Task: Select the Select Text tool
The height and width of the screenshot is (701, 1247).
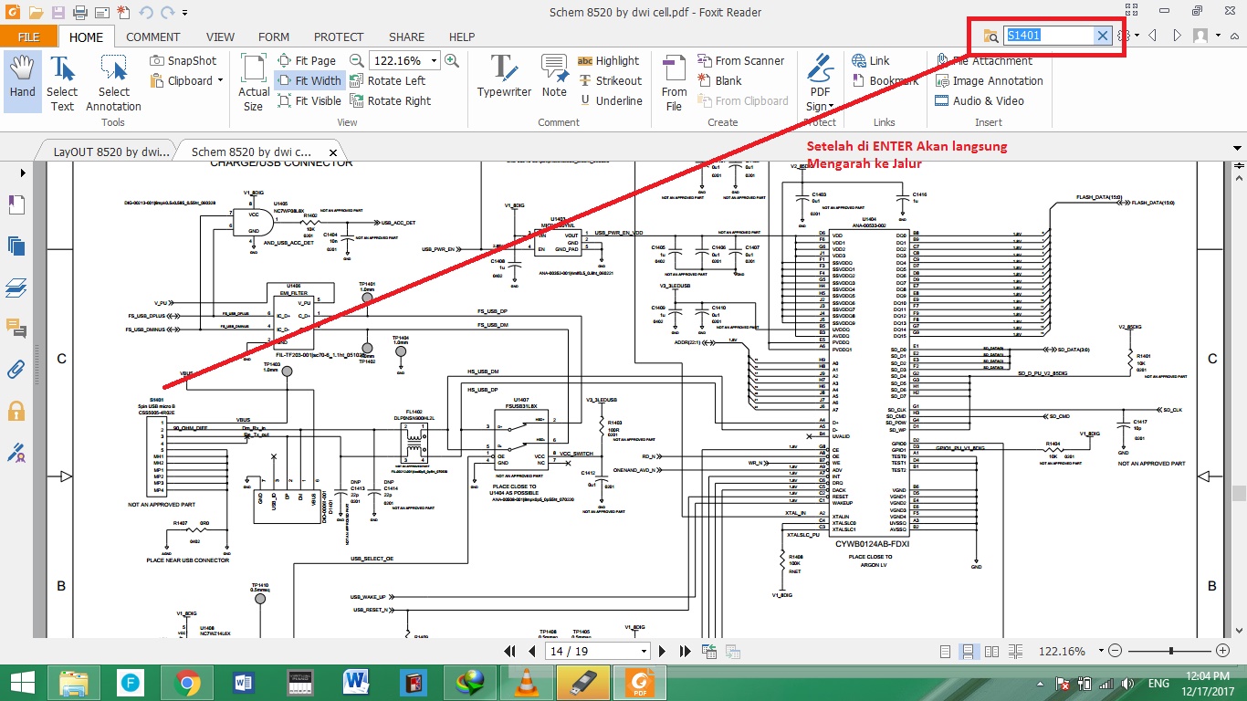Action: tap(62, 80)
